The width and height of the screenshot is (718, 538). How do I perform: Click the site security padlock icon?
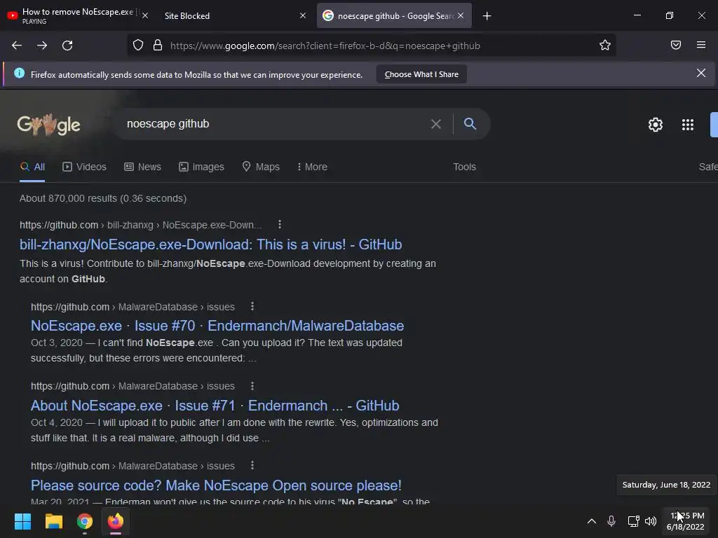pos(158,46)
